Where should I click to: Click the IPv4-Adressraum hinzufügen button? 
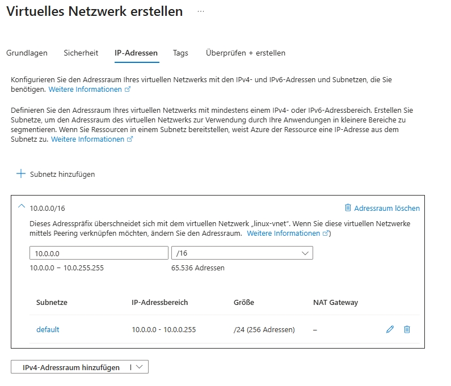[x=71, y=367]
